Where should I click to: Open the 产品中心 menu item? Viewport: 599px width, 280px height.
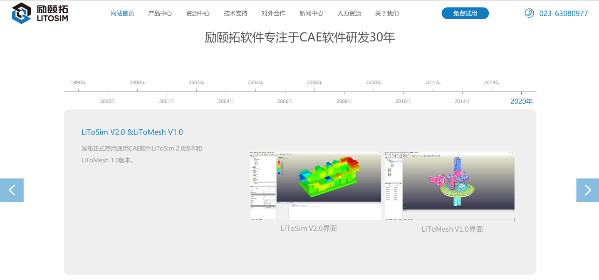(160, 13)
